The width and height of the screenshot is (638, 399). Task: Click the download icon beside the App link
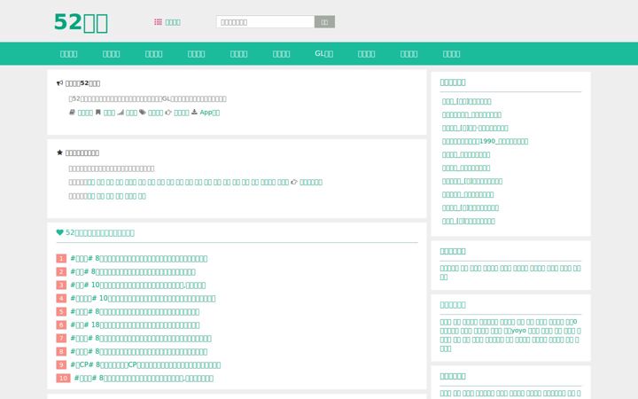pyautogui.click(x=194, y=112)
